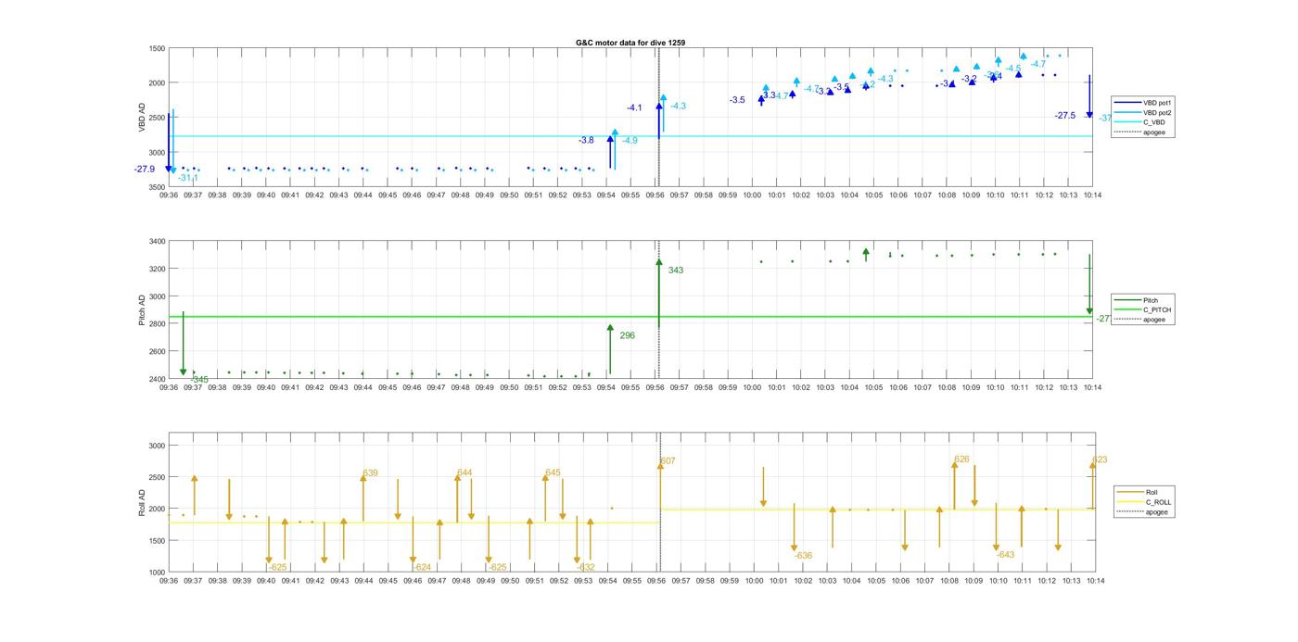Click the "10:14" time tick under the VBD plot

(1093, 195)
